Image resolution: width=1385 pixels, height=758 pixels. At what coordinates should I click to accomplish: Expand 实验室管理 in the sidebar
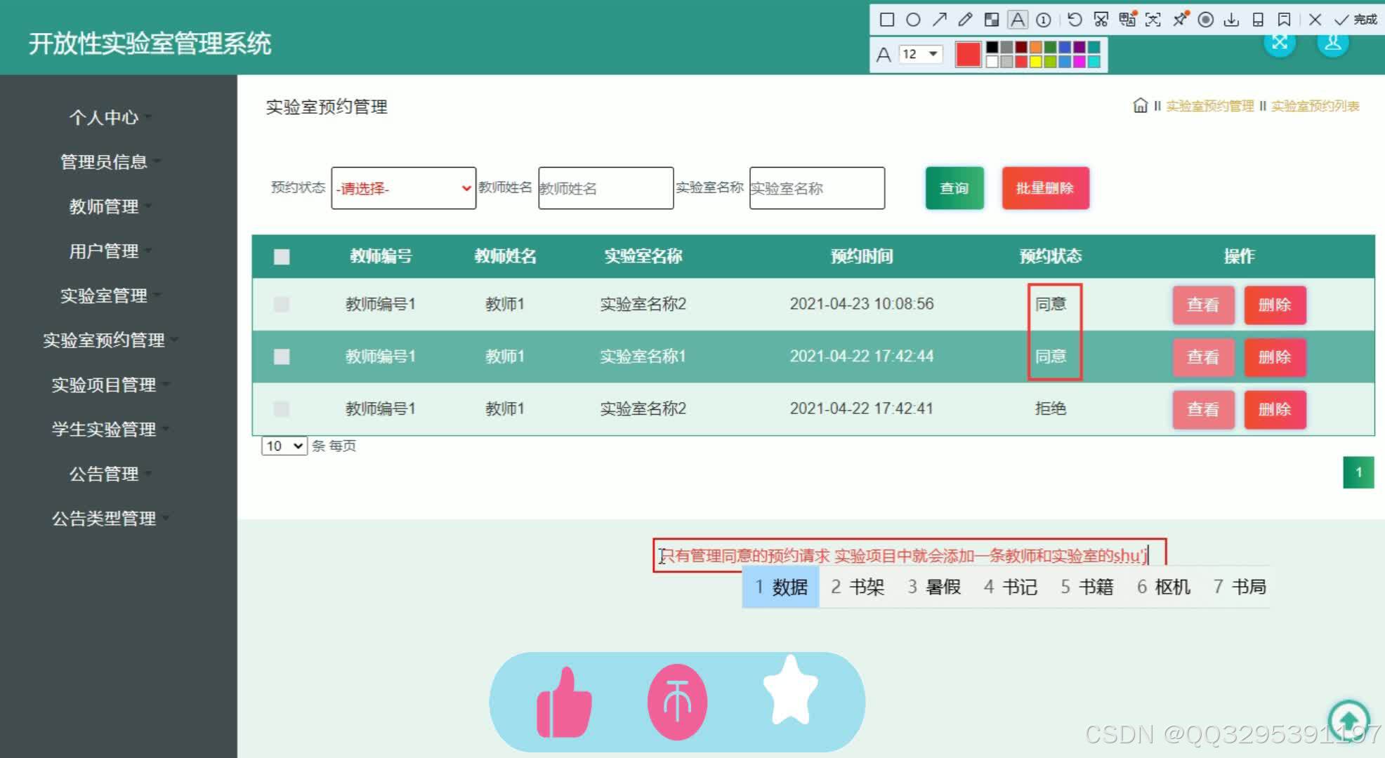click(104, 295)
